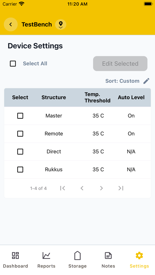
Task: Open the Notes tab
Action: (108, 260)
